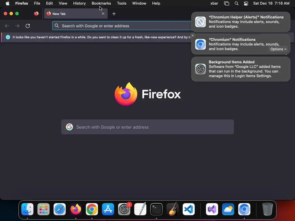
Task: Open Visual Studio from the Dock
Action: pyautogui.click(x=212, y=209)
